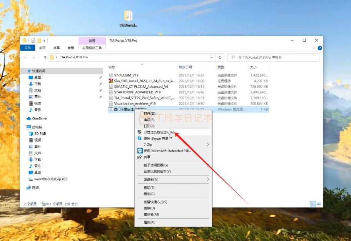Switch to View (查看) ribbon tab
This screenshot has height=241, width=351.
click(71, 48)
